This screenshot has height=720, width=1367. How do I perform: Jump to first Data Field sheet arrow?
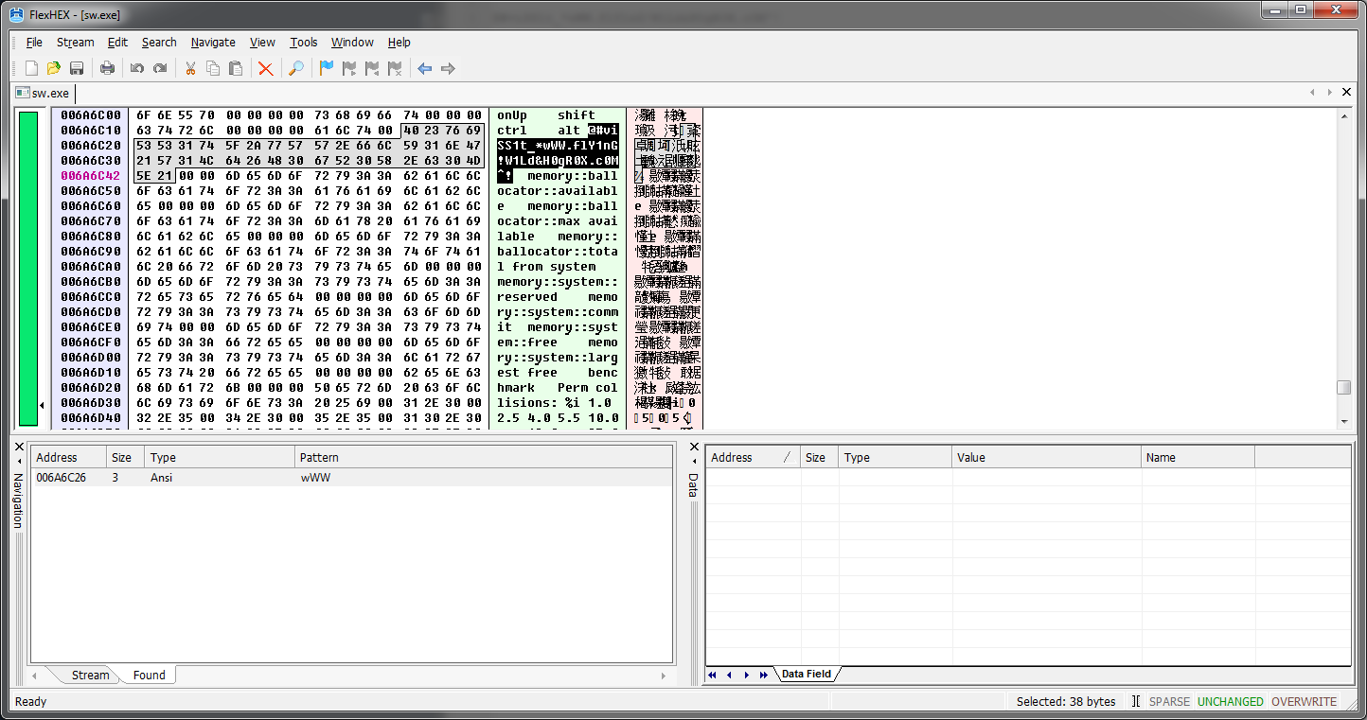click(x=712, y=675)
